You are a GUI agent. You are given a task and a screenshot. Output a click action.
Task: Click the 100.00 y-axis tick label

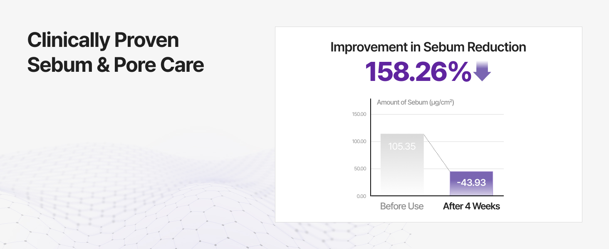pos(359,142)
